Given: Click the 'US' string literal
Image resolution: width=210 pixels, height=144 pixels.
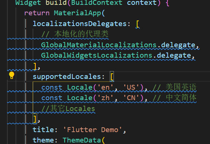Looking at the screenshot, I should tap(131, 87).
